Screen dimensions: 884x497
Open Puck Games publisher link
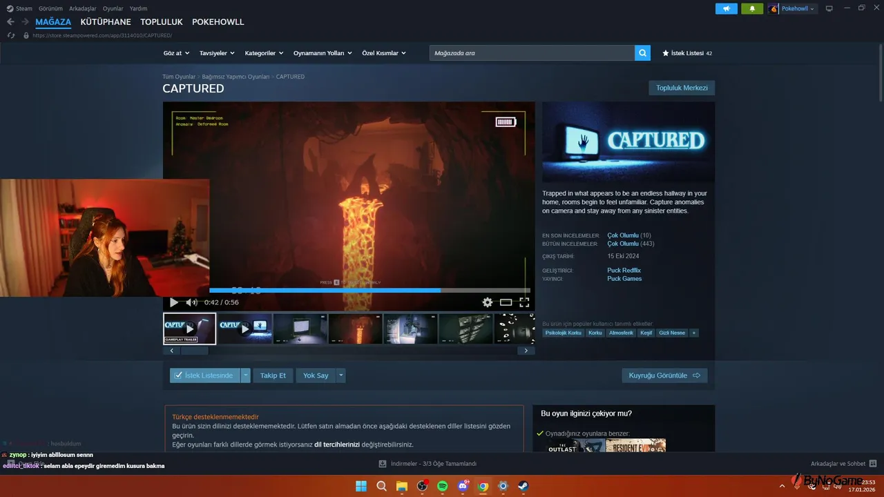(624, 279)
